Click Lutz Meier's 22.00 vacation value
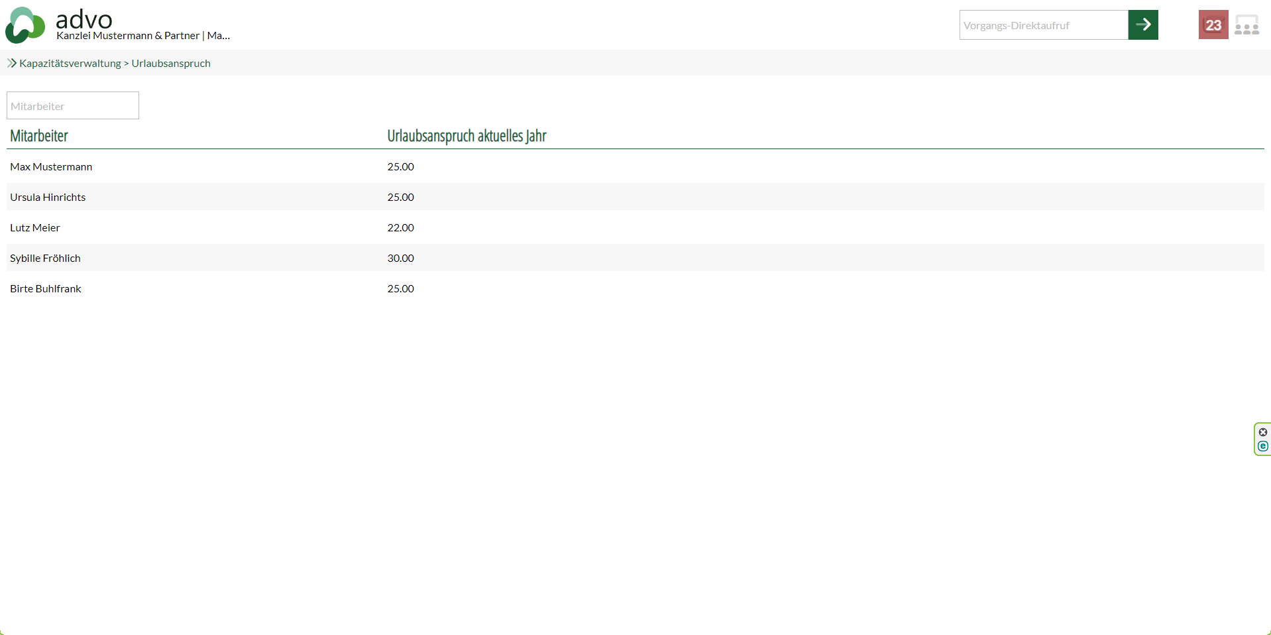This screenshot has height=635, width=1271. (x=400, y=228)
